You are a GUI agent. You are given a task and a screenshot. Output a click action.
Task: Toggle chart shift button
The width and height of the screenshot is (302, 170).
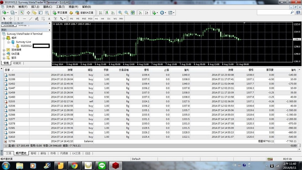pyautogui.click(x=147, y=13)
